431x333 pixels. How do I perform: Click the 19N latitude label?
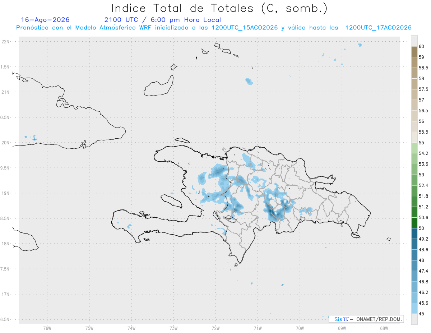pyautogui.click(x=6, y=193)
